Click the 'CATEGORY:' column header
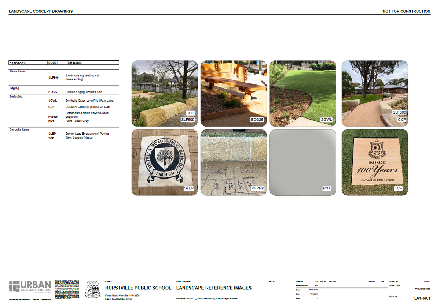Image resolution: width=440 pixels, height=308 pixels. coord(18,63)
